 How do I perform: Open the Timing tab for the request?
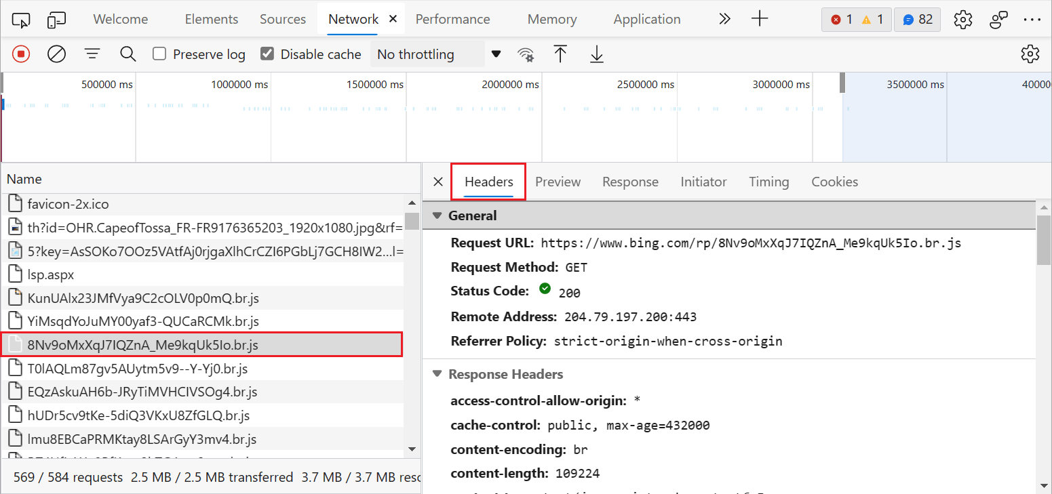[x=768, y=182]
